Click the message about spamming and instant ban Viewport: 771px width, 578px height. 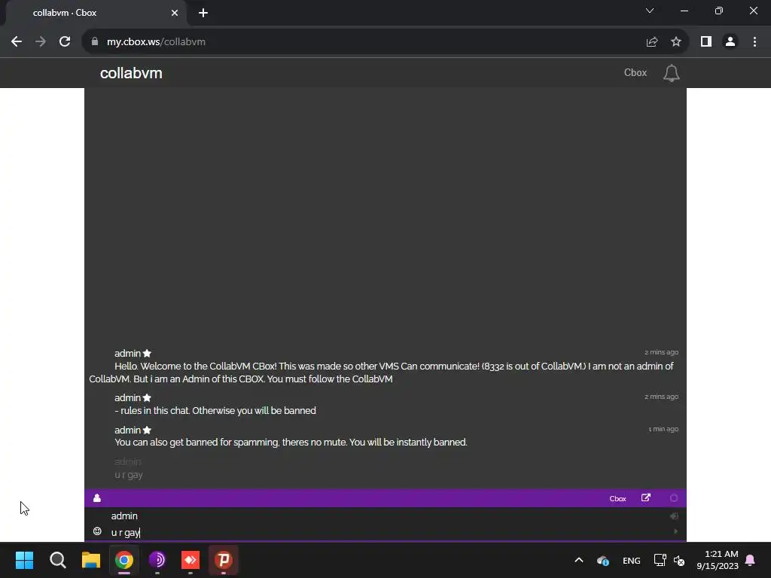pyautogui.click(x=291, y=443)
